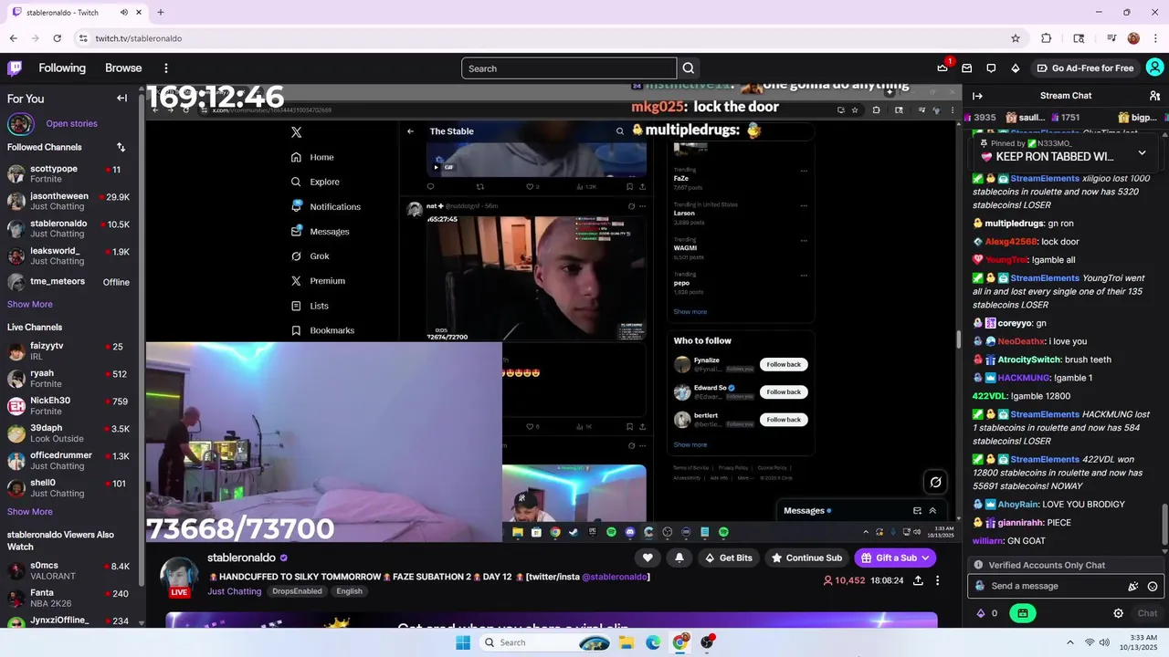1169x657 pixels.
Task: Open Windows Start menu
Action: 463,642
